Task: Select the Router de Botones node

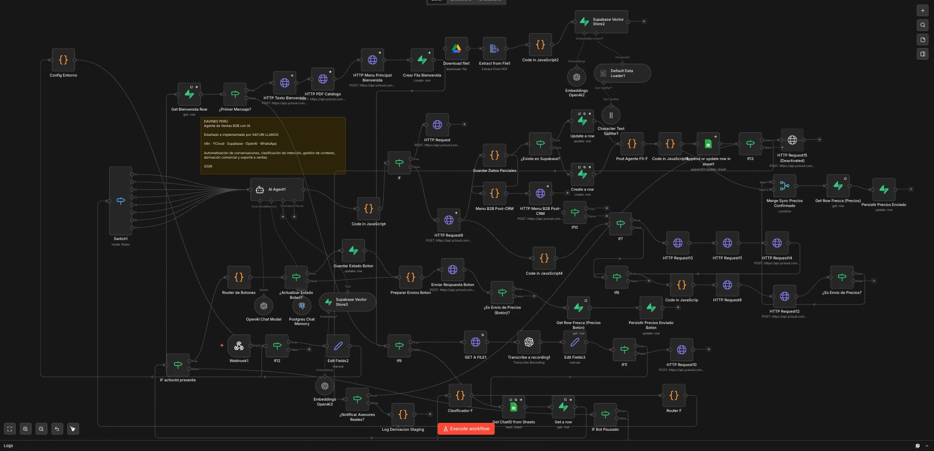Action: 239,277
